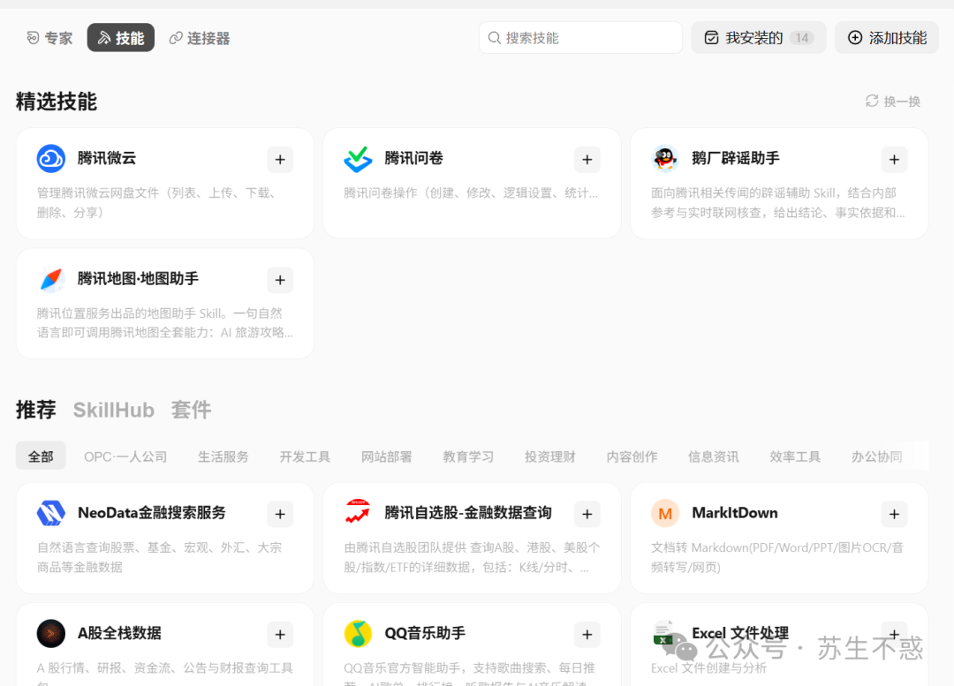Click the Excel 文件处理 spreadsheet logo icon

pos(662,634)
